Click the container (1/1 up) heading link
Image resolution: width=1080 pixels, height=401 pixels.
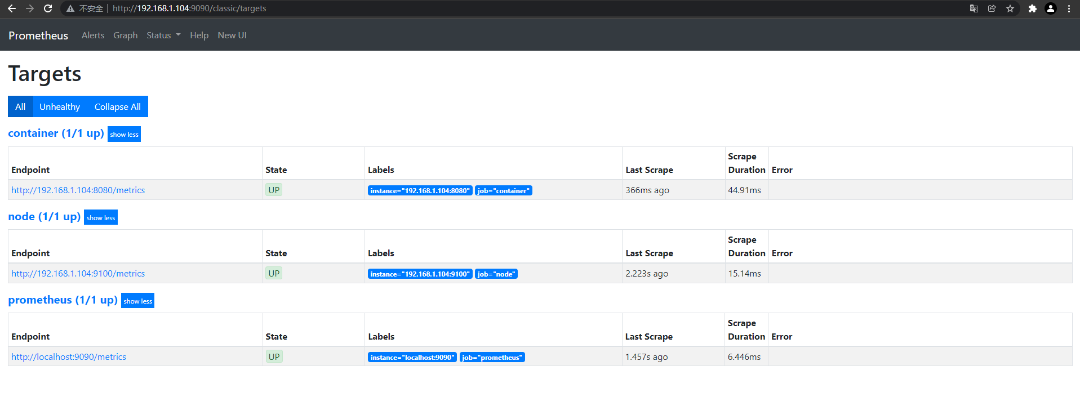56,133
